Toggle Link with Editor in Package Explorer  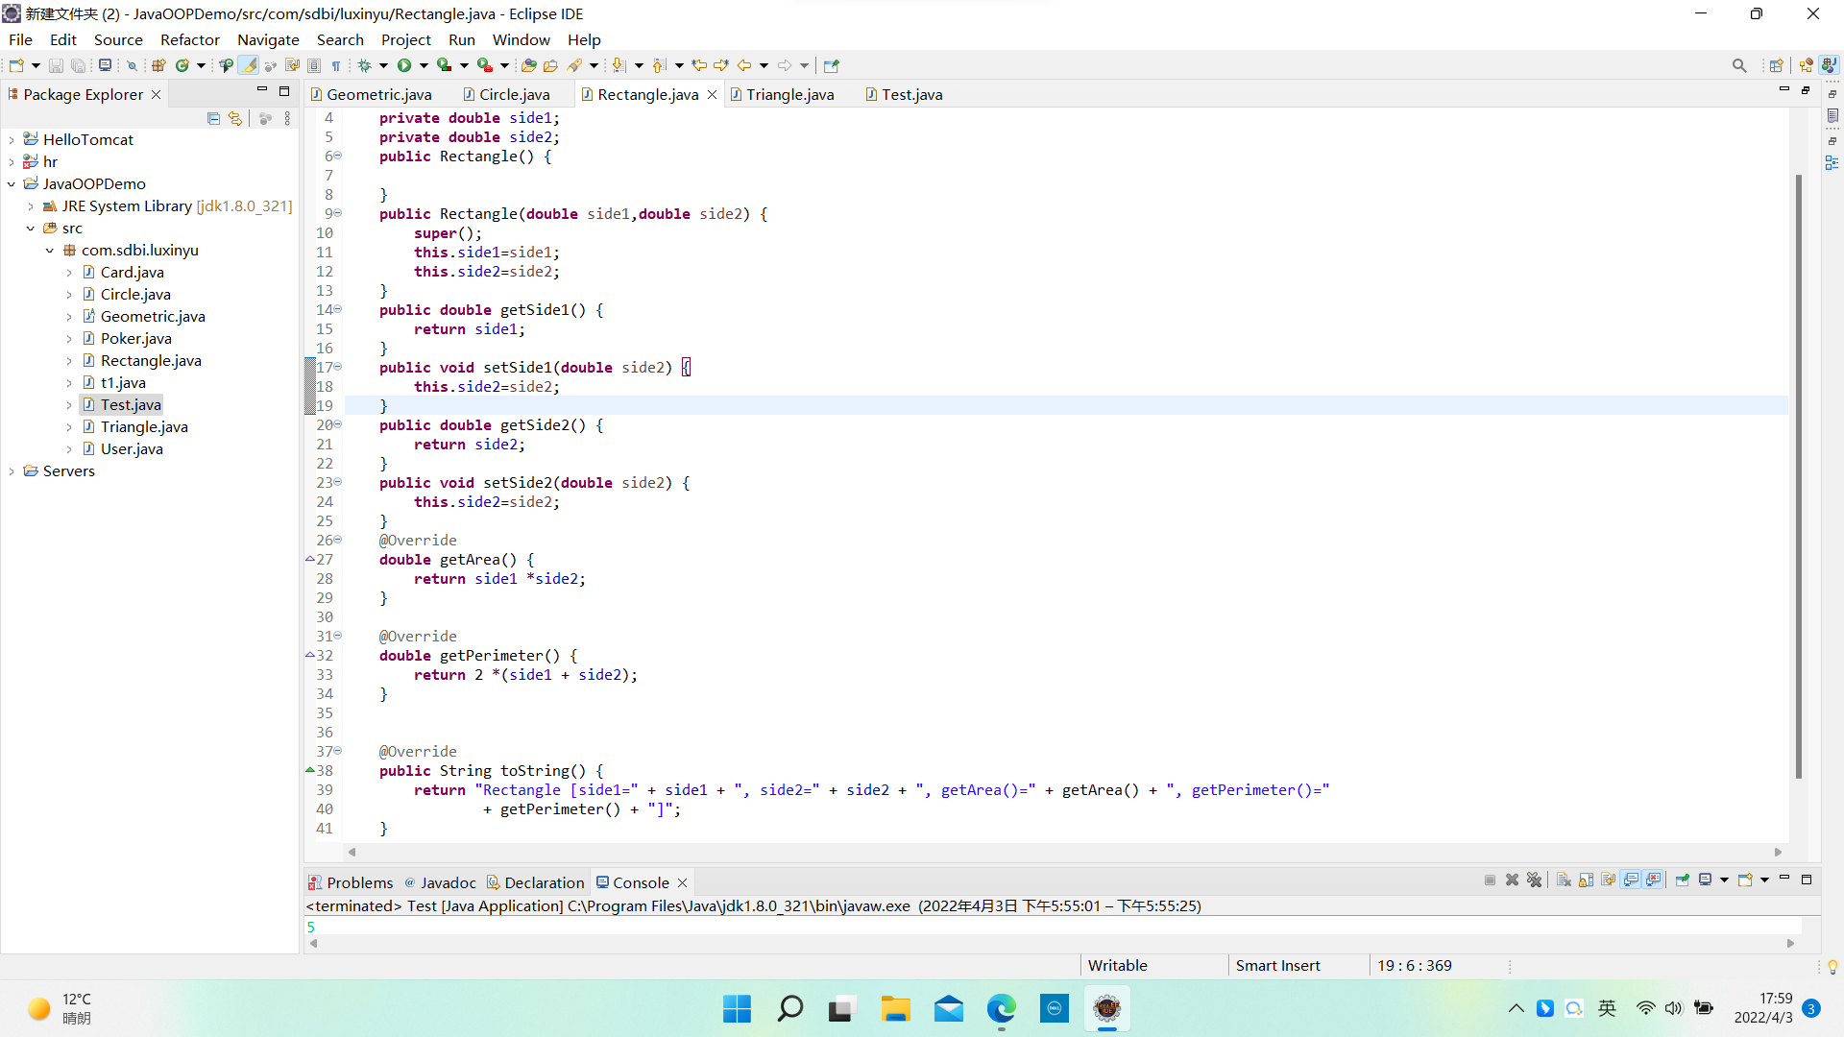tap(235, 118)
